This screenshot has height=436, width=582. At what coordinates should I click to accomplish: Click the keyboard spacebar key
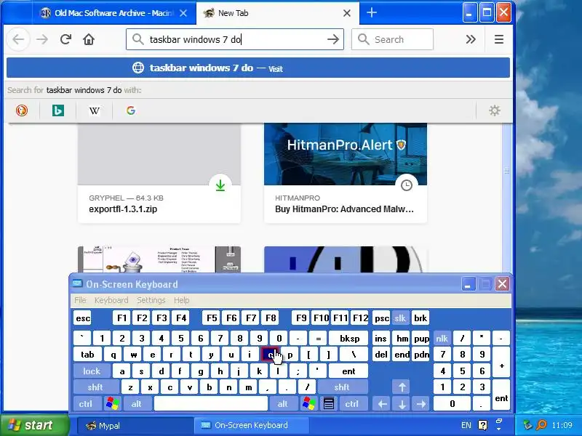pyautogui.click(x=211, y=403)
